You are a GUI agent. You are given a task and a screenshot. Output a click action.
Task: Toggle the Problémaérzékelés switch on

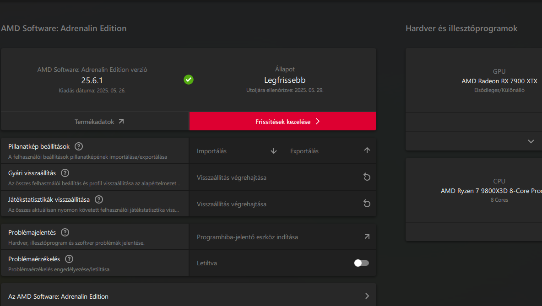click(x=362, y=263)
